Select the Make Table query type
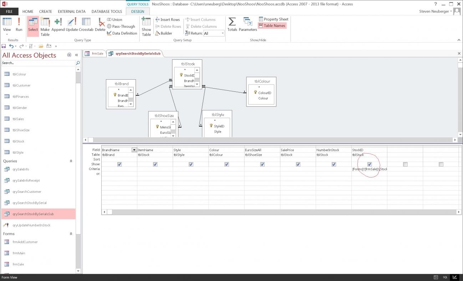 coord(45,26)
